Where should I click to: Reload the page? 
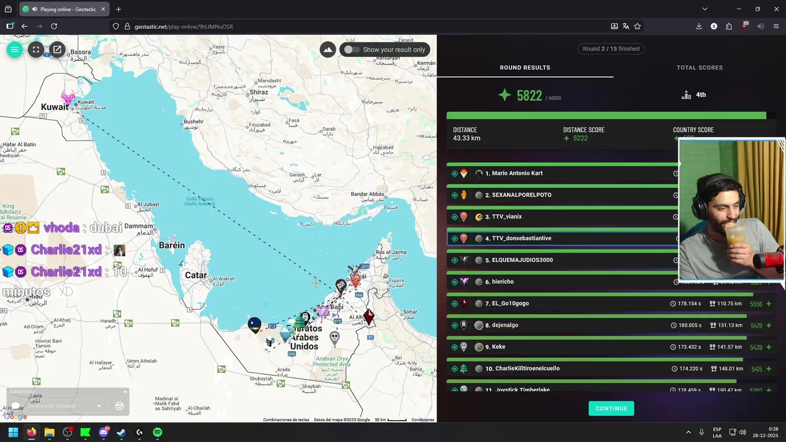point(54,26)
